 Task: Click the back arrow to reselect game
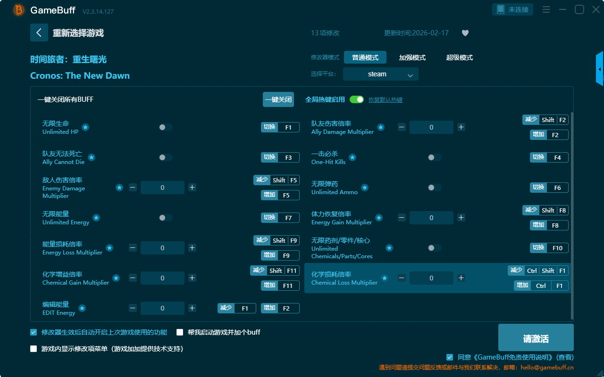(39, 33)
